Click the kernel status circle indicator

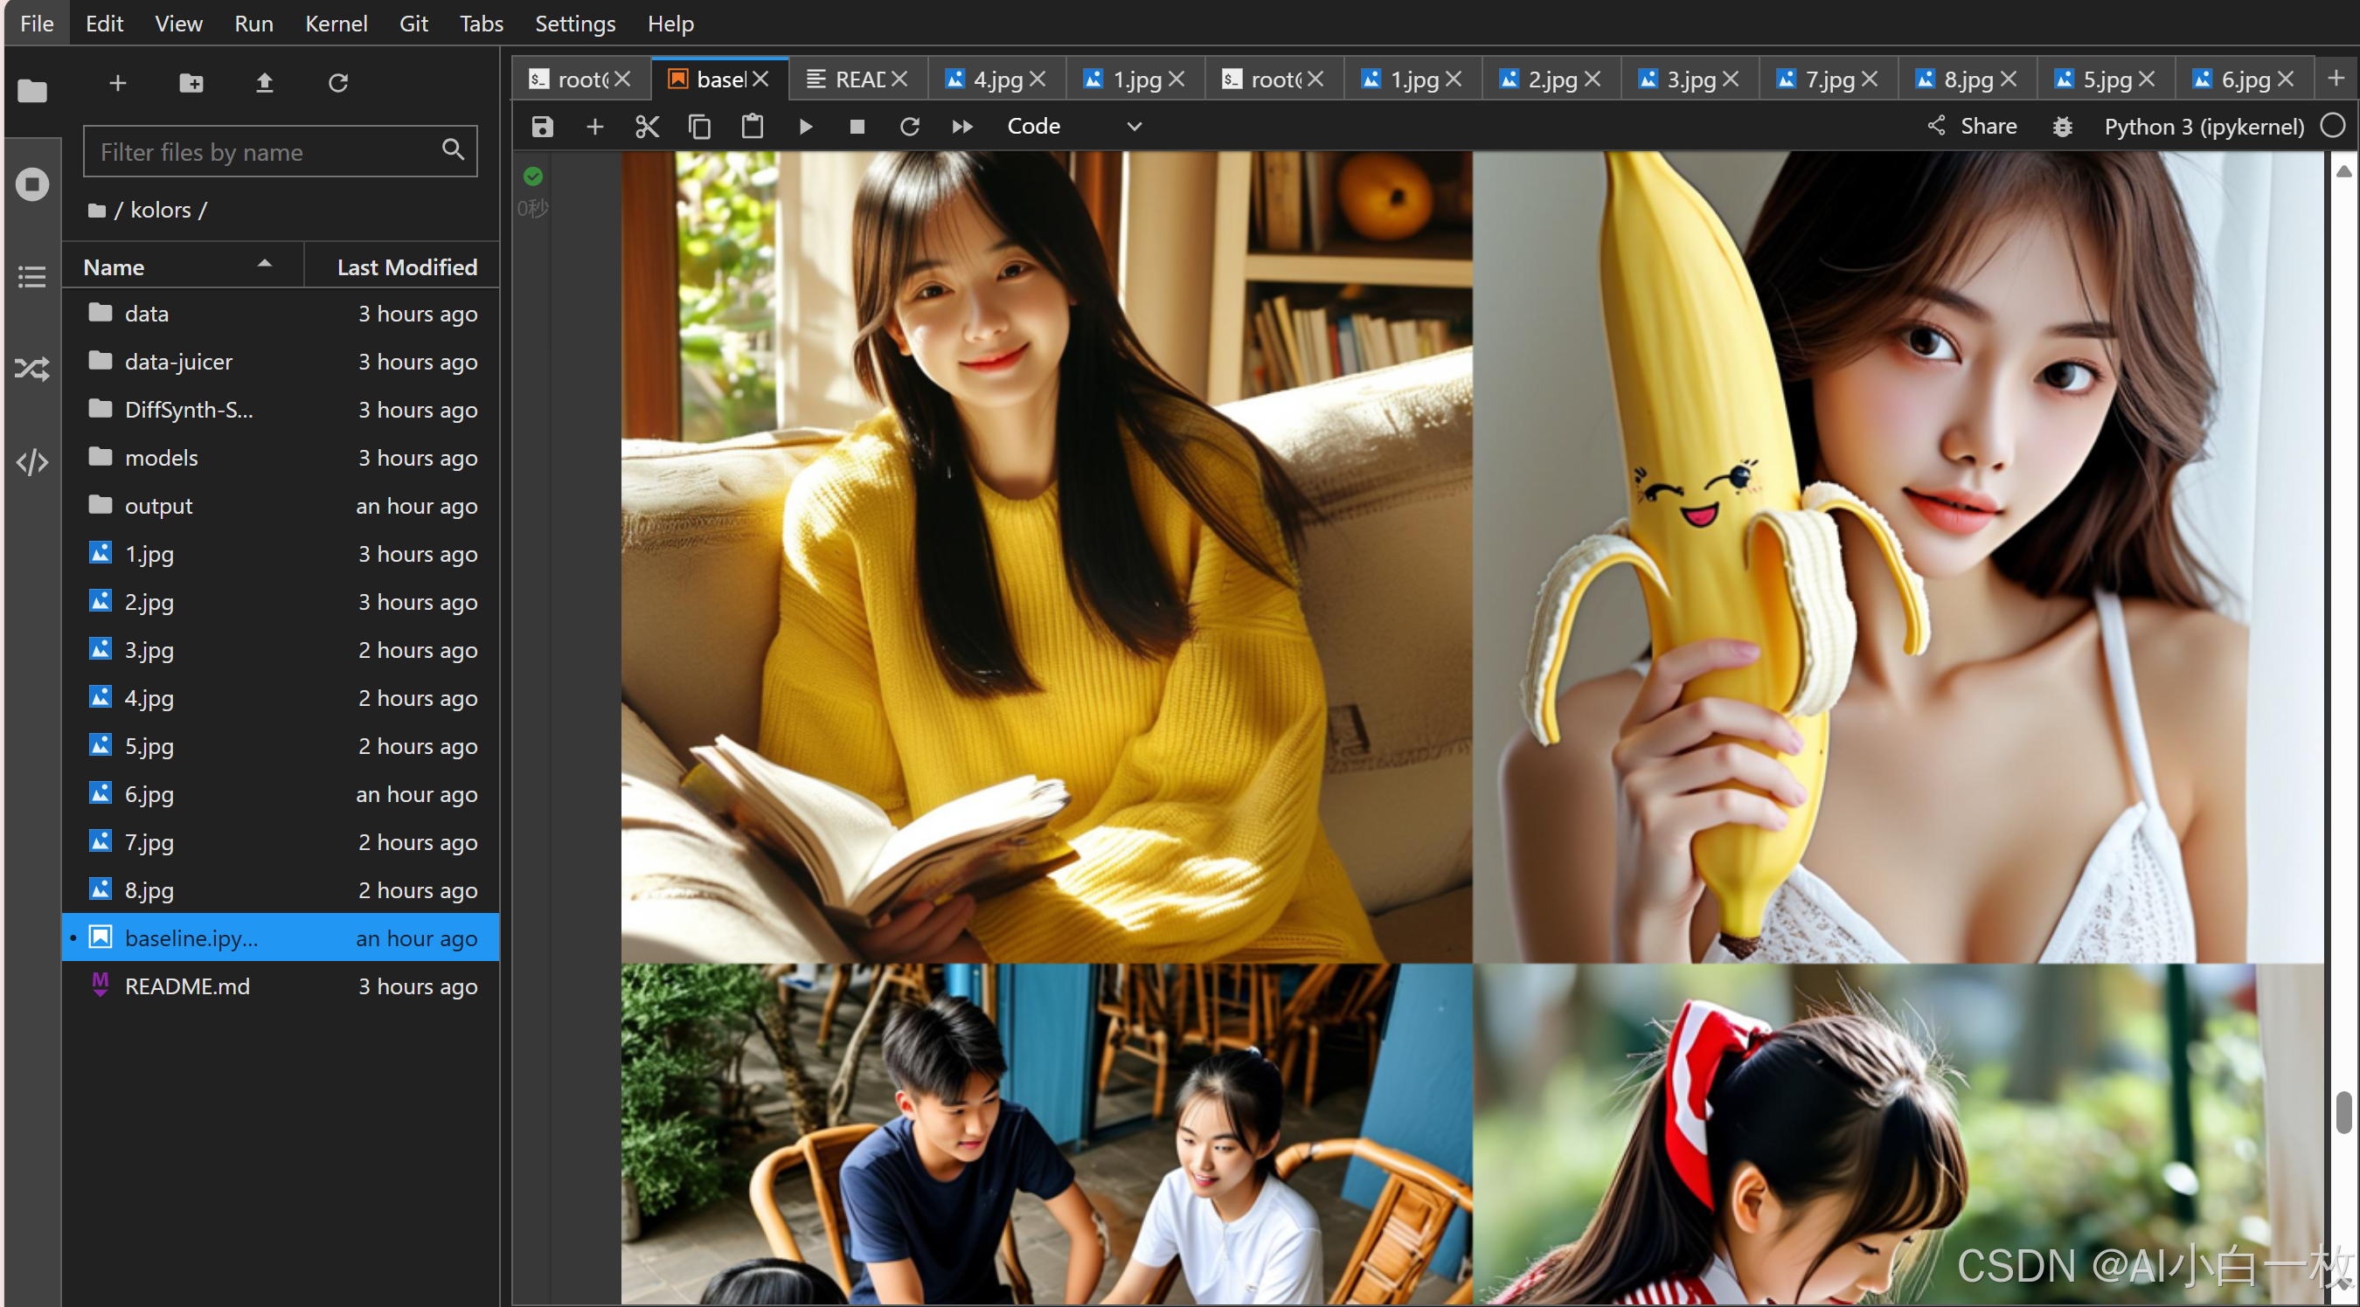(2333, 126)
